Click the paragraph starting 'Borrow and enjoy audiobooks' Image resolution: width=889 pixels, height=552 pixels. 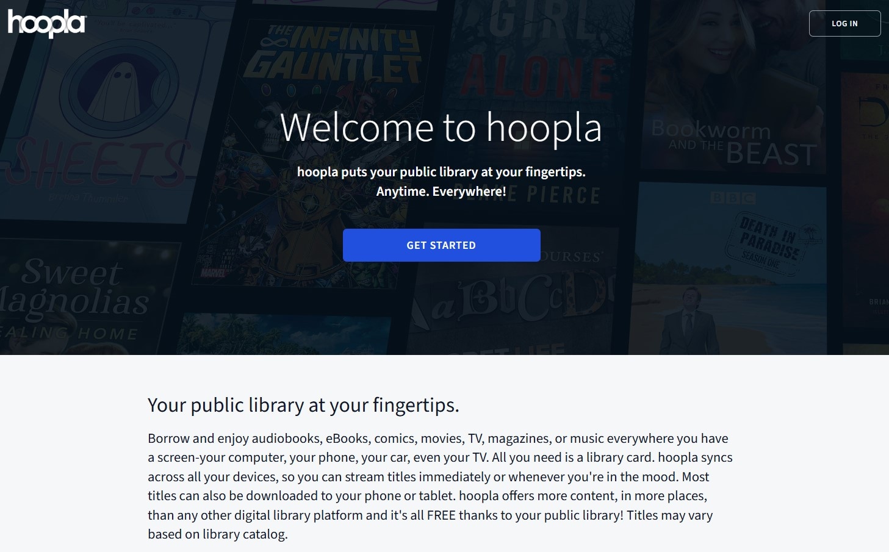pos(440,486)
